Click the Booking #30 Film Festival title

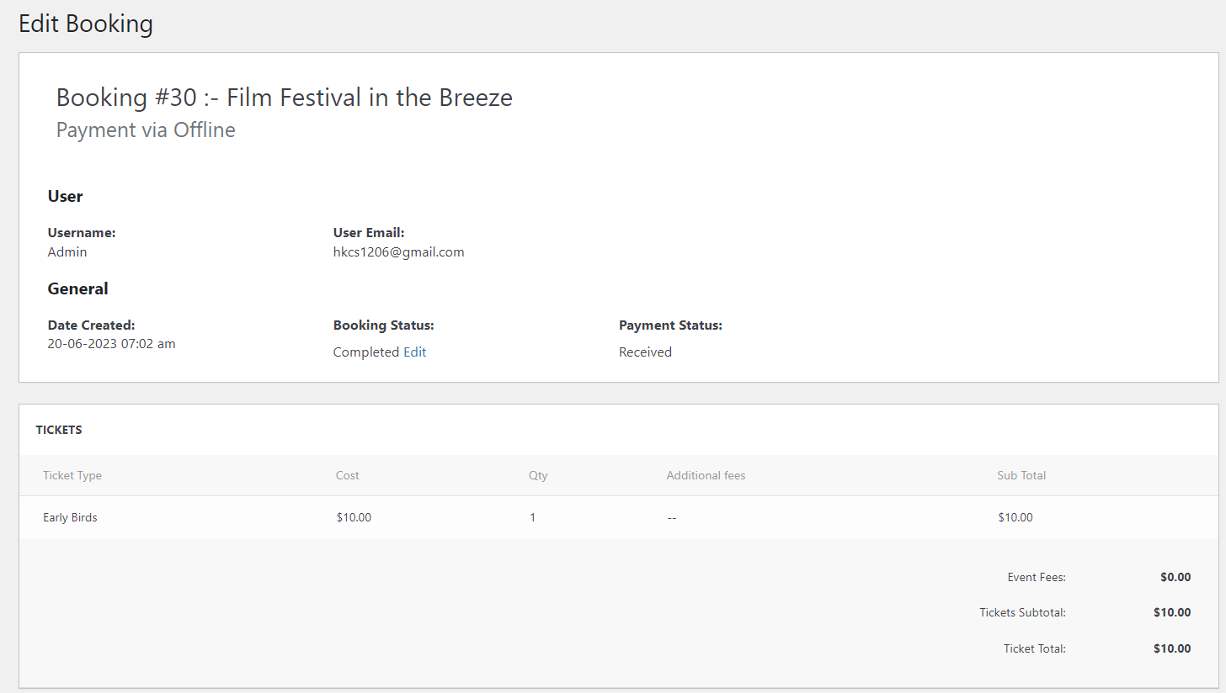point(284,98)
